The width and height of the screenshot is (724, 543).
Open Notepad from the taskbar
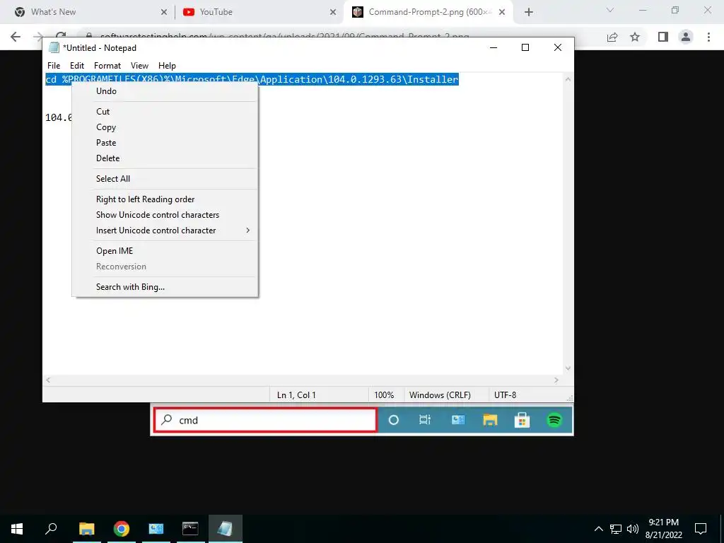tap(226, 529)
